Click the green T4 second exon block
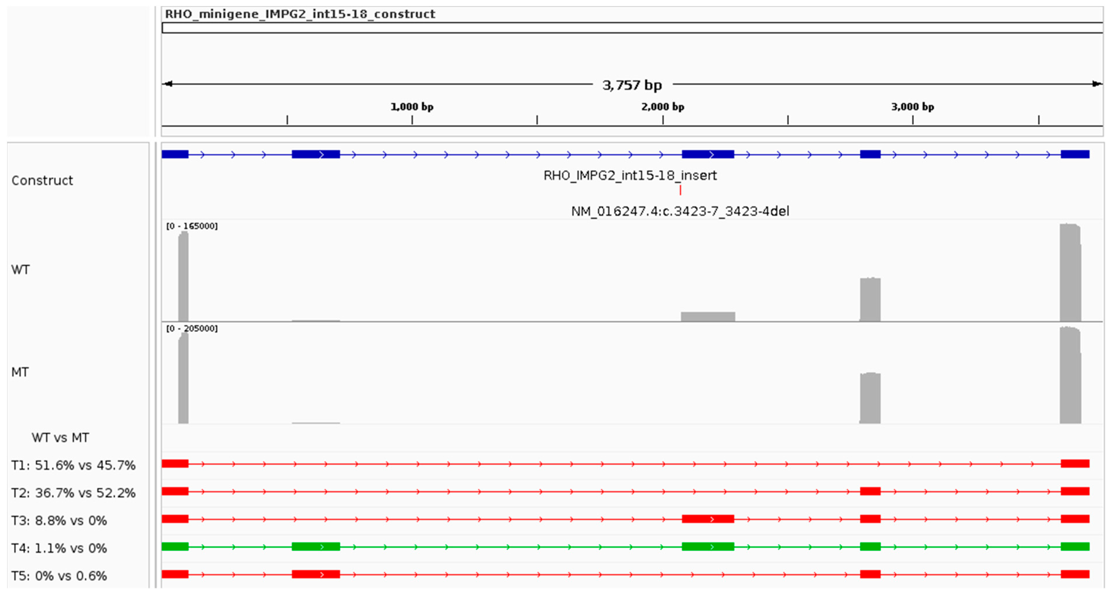The height and width of the screenshot is (596, 1111). pyautogui.click(x=316, y=547)
